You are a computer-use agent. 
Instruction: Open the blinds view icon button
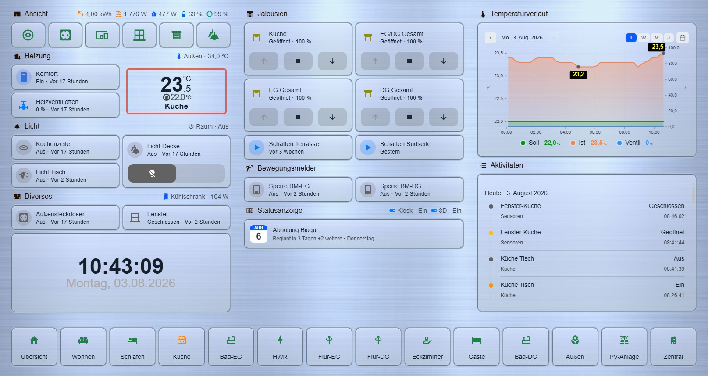pyautogui.click(x=176, y=35)
